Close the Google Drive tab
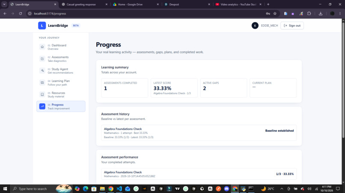This screenshot has width=345, height=193. tap(158, 4)
